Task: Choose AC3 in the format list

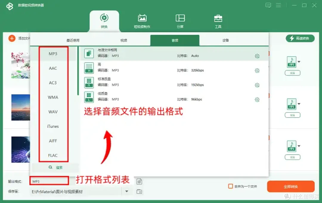Action: pyautogui.click(x=53, y=83)
